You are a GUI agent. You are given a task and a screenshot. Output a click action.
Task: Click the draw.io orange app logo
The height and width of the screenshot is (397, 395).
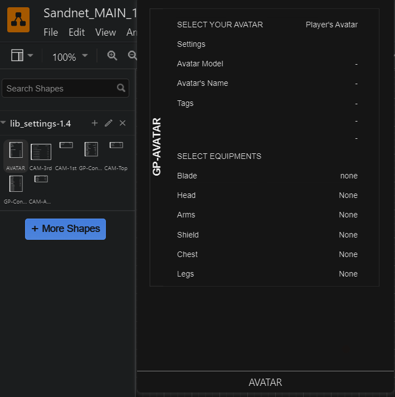18,20
